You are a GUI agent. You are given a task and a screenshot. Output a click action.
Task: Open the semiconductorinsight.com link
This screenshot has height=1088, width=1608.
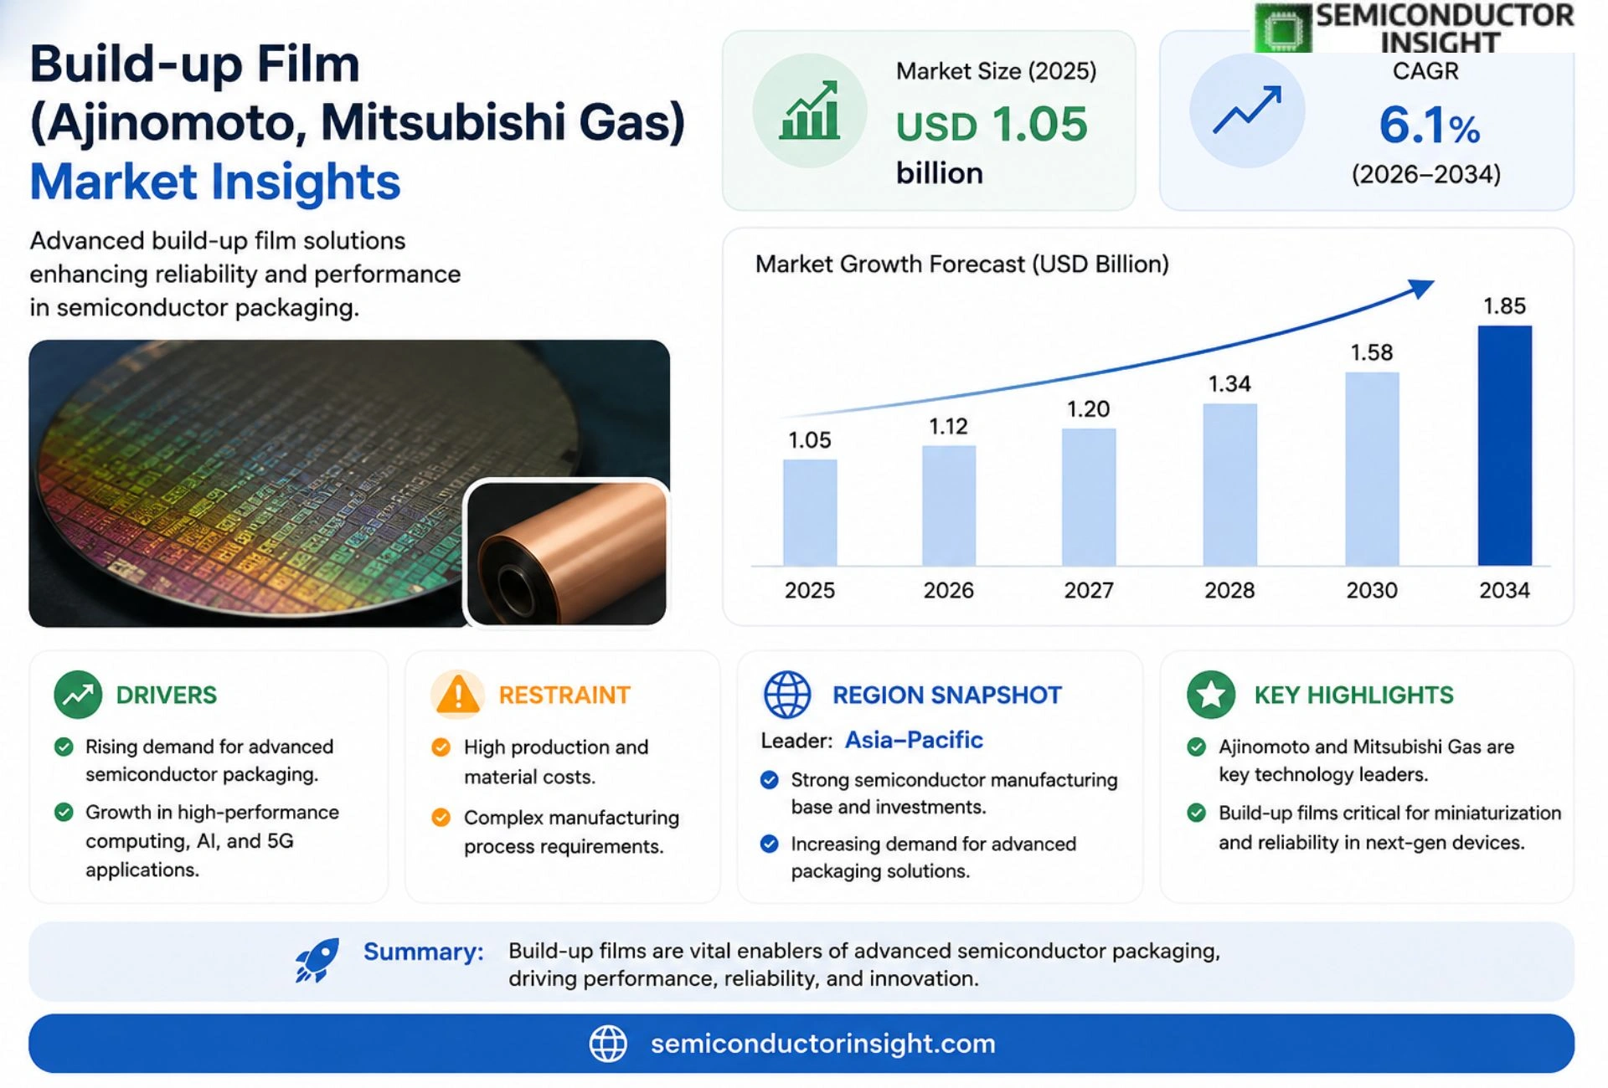coord(822,1044)
